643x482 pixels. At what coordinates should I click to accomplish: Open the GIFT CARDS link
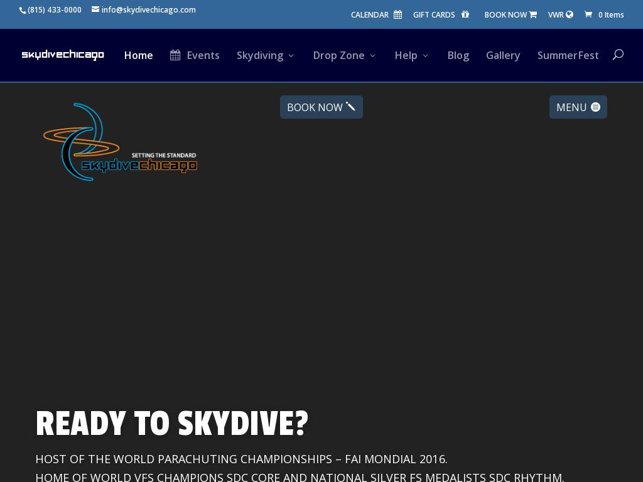click(x=441, y=15)
